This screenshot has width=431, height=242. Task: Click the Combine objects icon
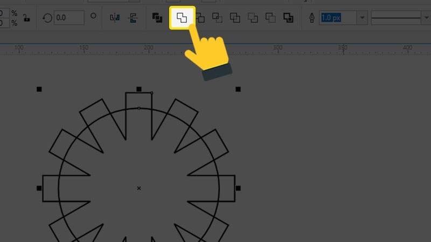157,18
